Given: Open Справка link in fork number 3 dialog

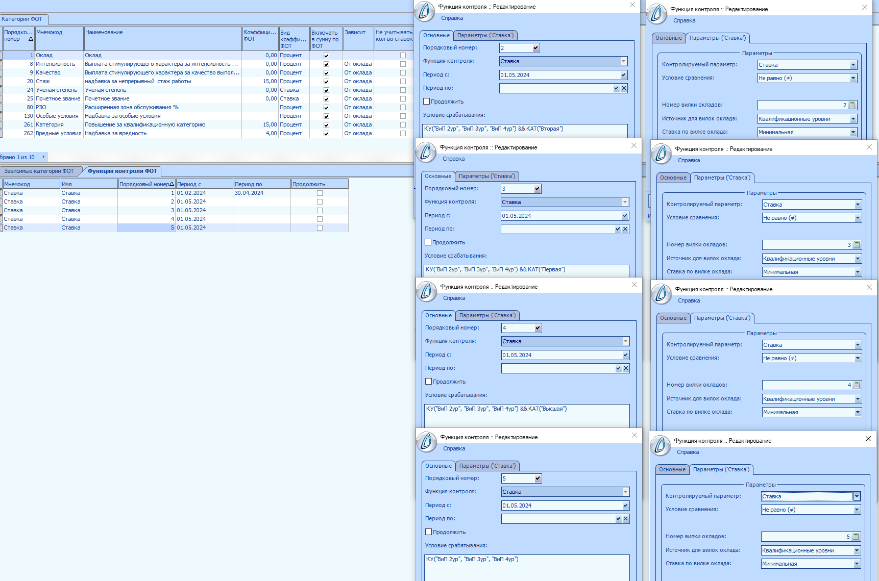Looking at the screenshot, I should tap(689, 160).
